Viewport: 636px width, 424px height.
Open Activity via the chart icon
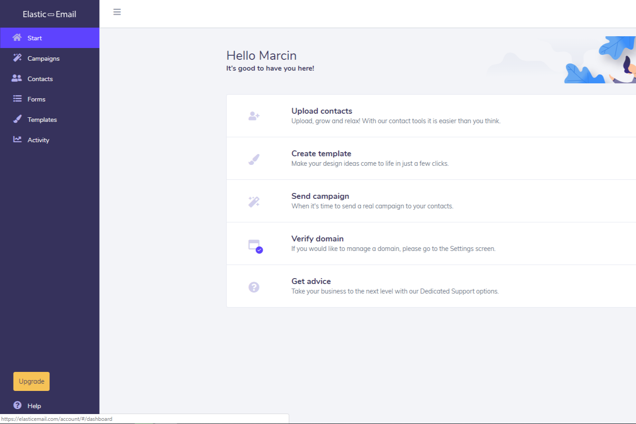(x=17, y=140)
